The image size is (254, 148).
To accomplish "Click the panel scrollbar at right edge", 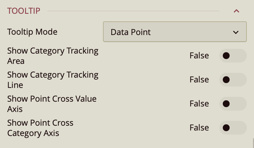I will (253, 143).
